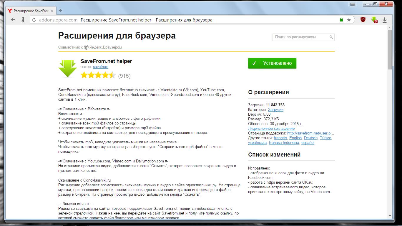Switch language to français

tap(280, 138)
